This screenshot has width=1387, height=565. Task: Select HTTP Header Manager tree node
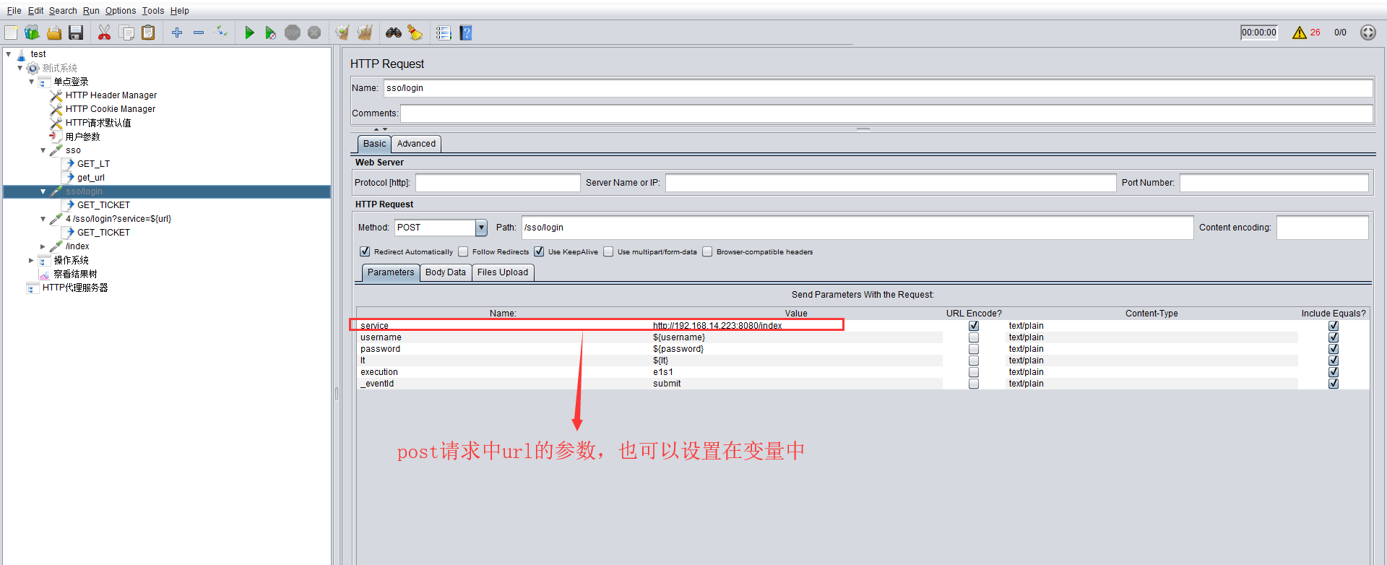111,95
